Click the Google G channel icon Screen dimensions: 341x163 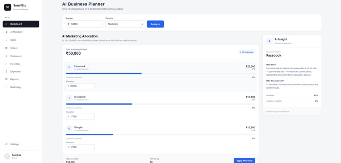point(69,129)
